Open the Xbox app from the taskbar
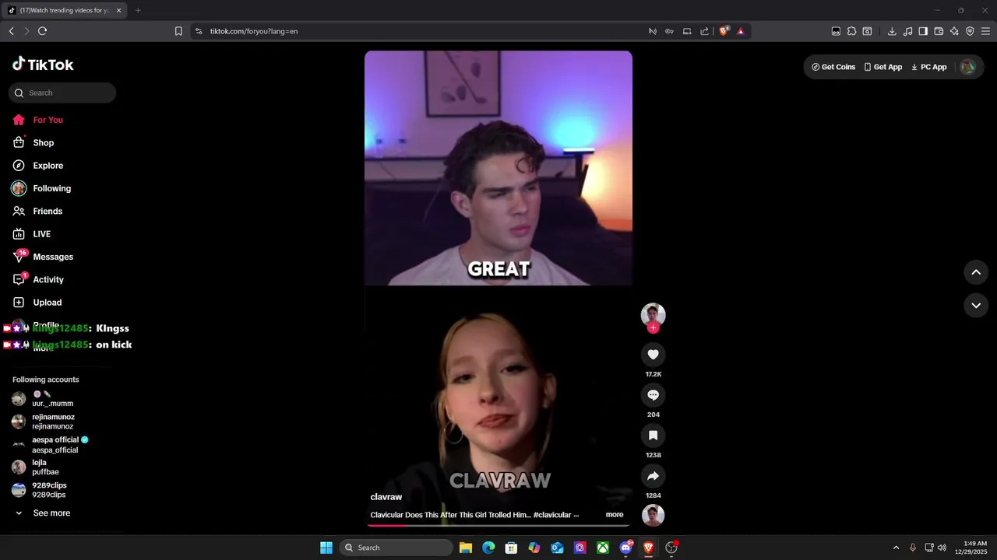The image size is (997, 560). 603,548
